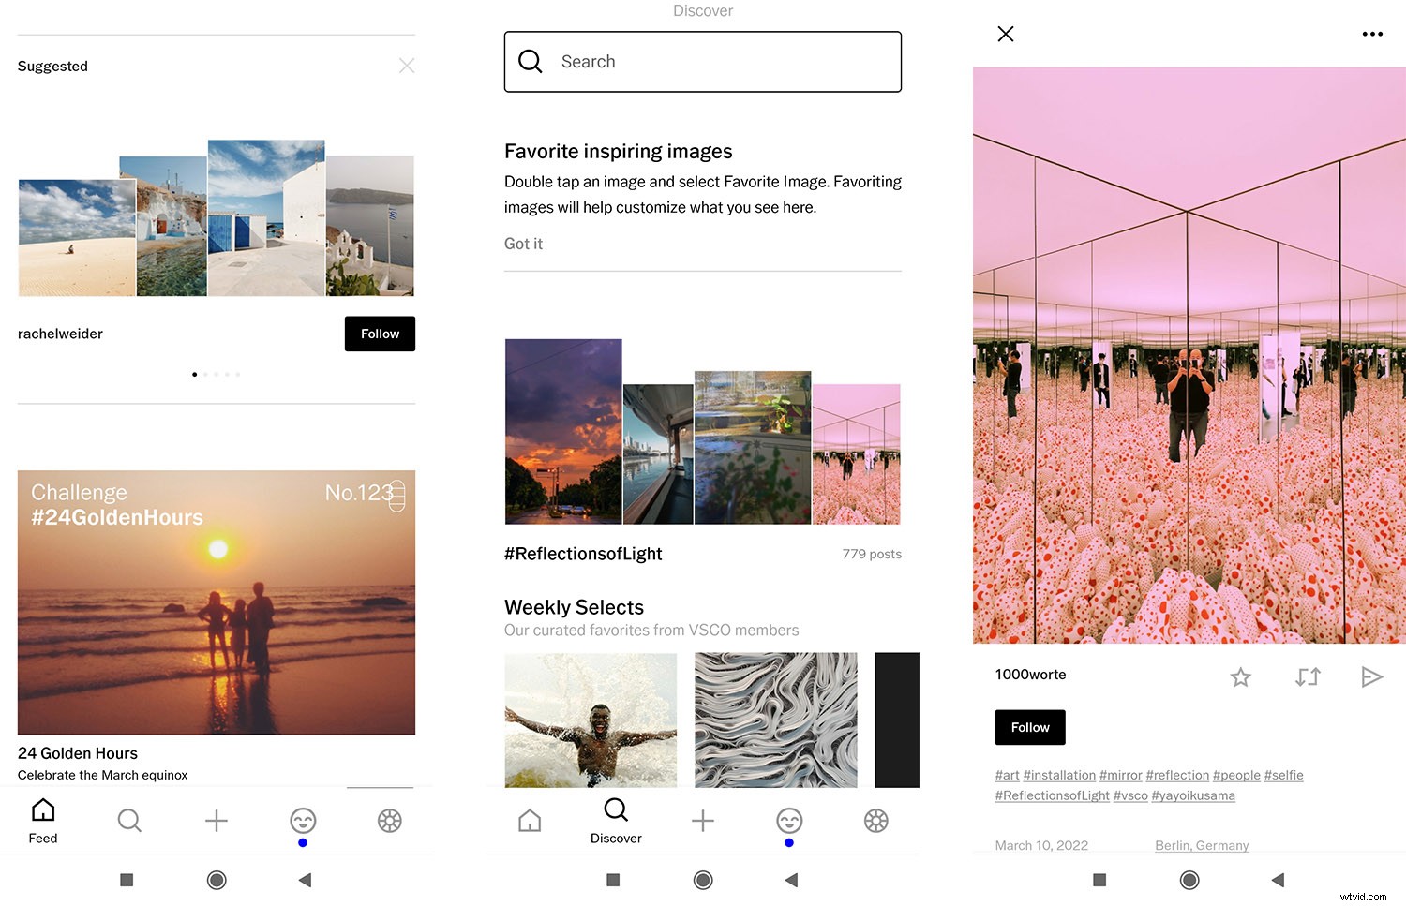The width and height of the screenshot is (1406, 906).
Task: Follow the user 1000worte
Action: click(1029, 727)
